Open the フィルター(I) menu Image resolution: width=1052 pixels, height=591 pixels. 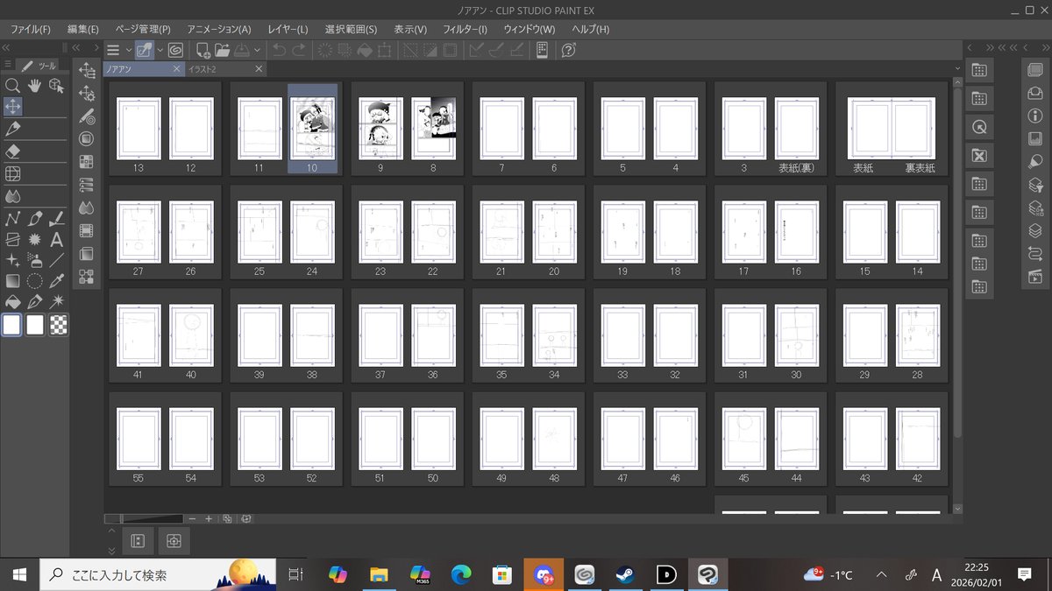465,29
